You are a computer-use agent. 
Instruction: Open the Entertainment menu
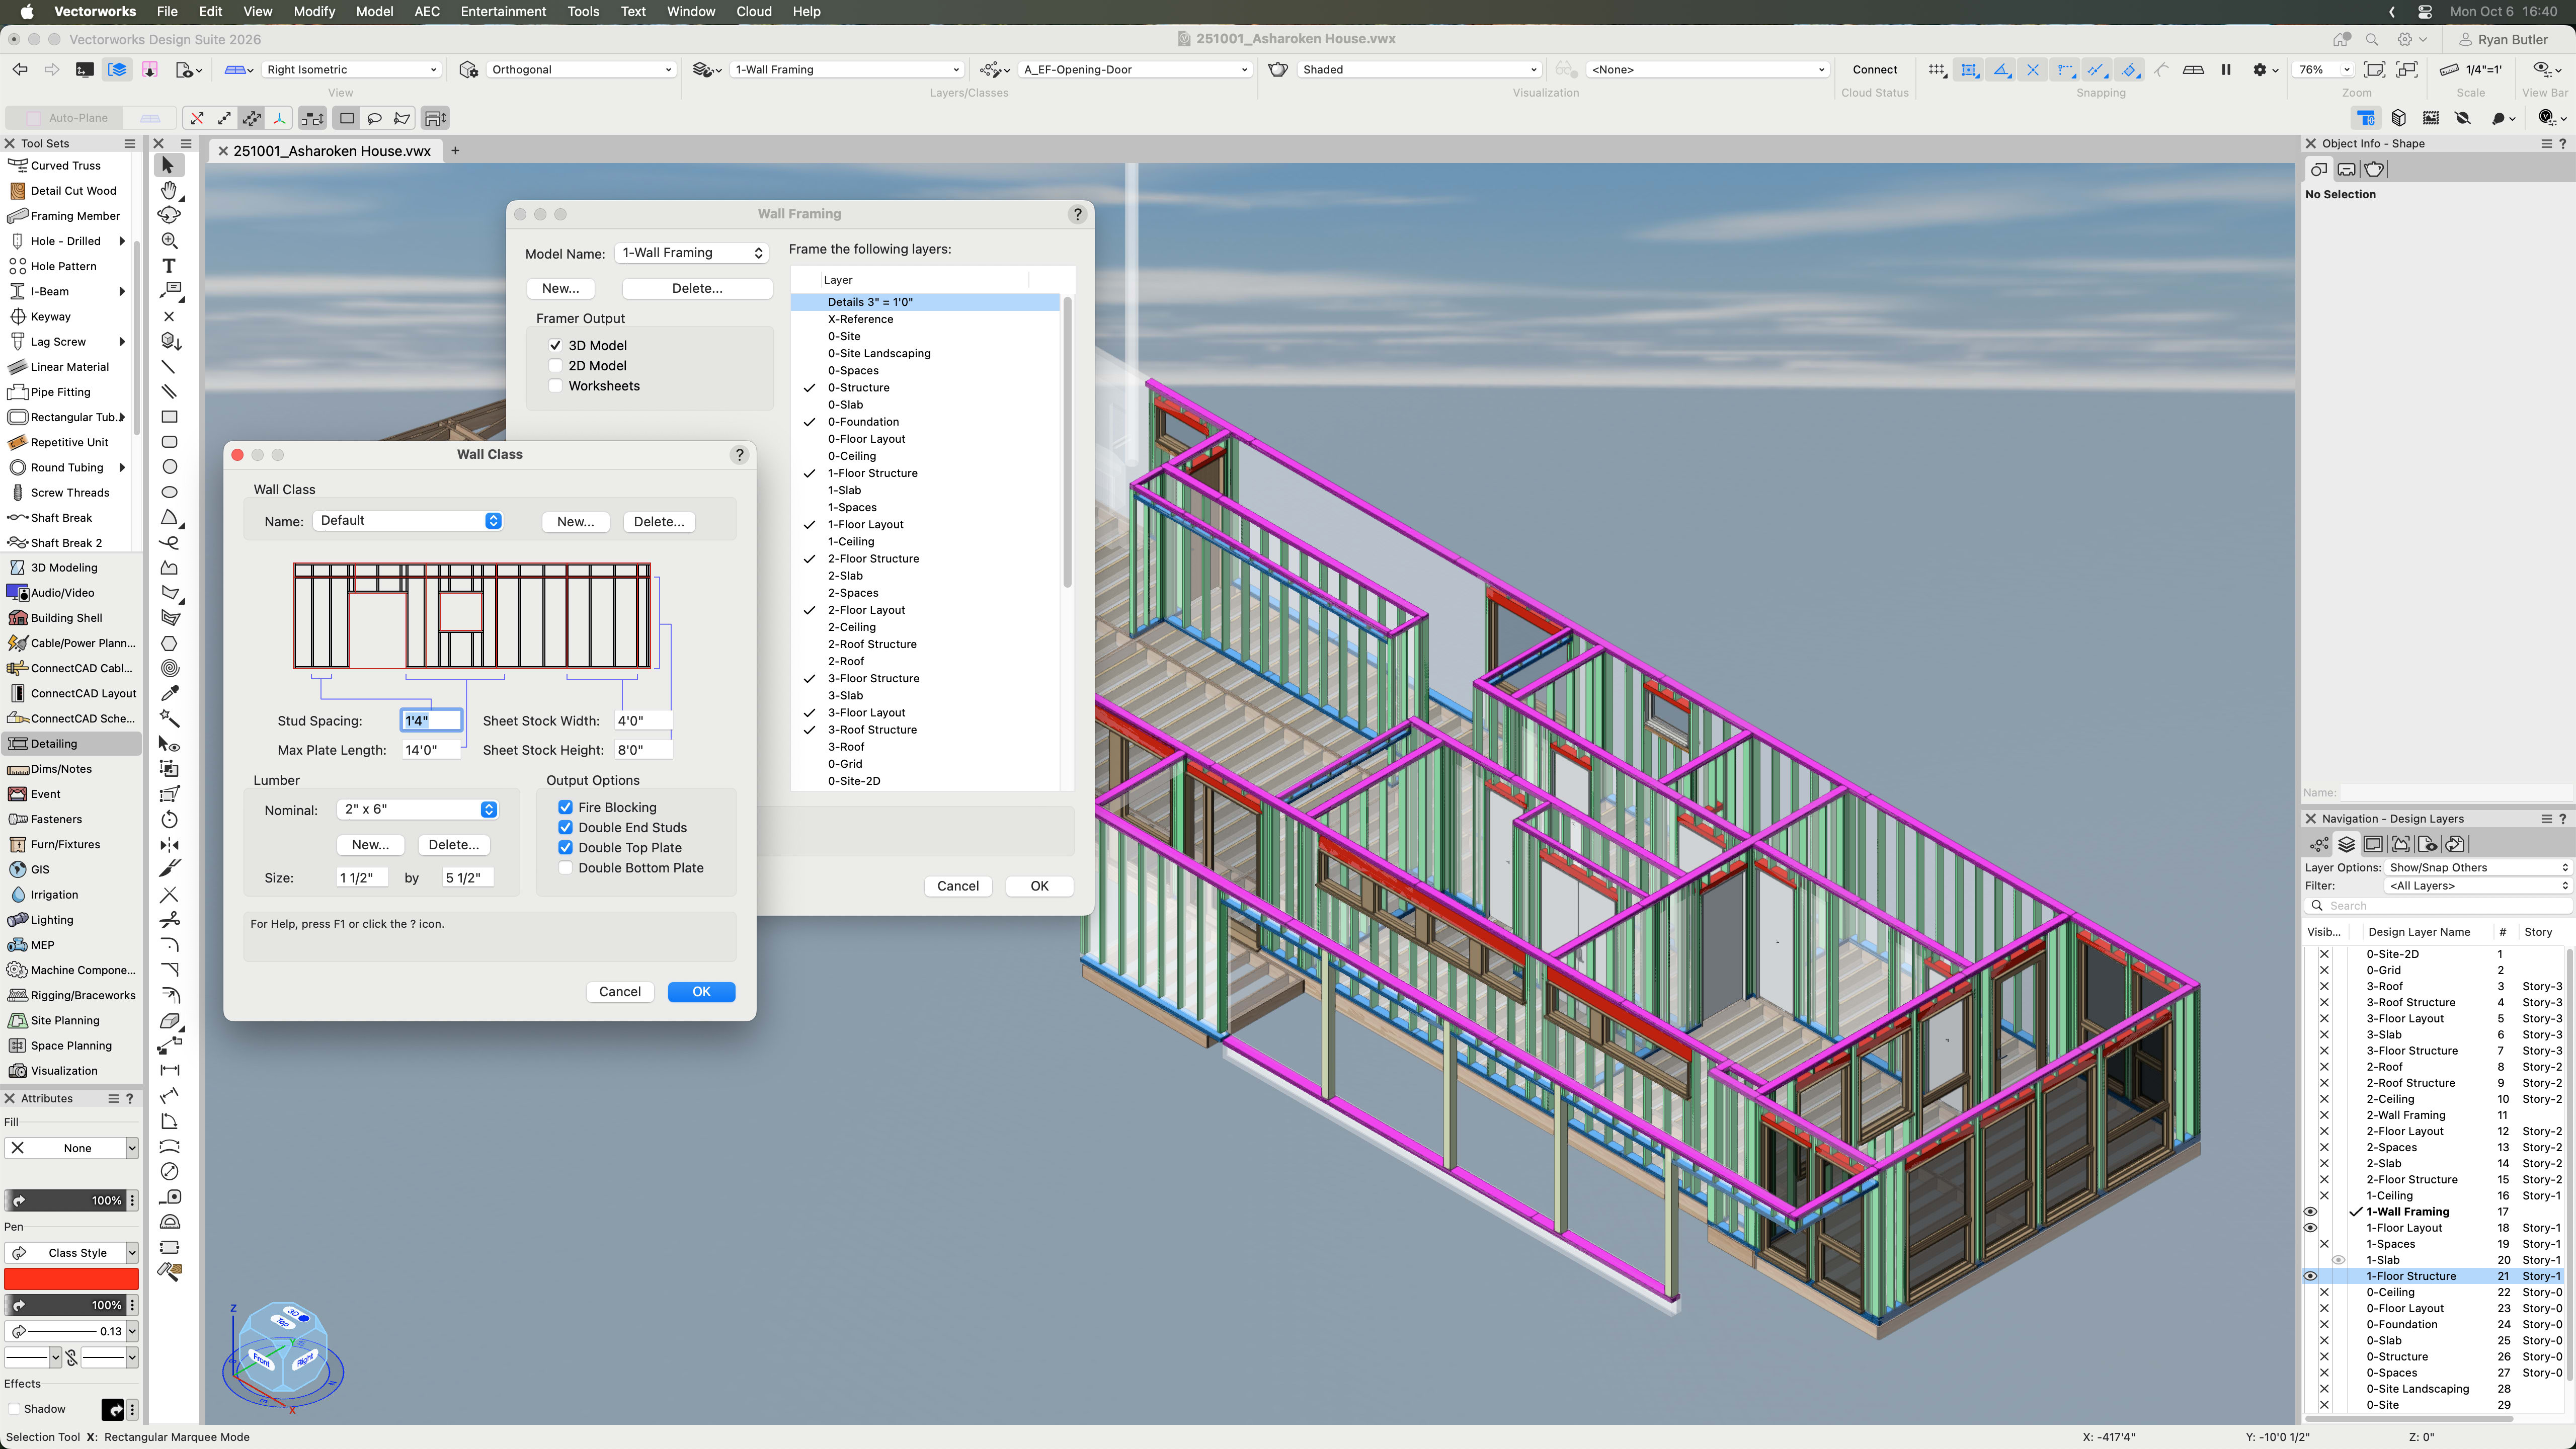[502, 11]
